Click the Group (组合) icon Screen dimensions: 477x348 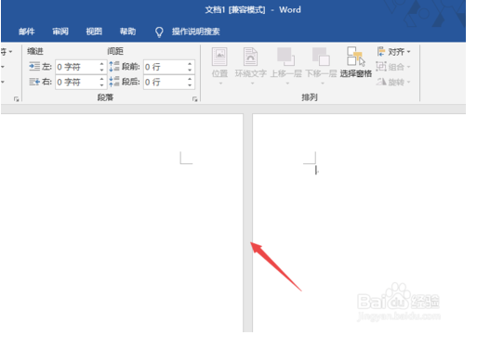(x=381, y=66)
